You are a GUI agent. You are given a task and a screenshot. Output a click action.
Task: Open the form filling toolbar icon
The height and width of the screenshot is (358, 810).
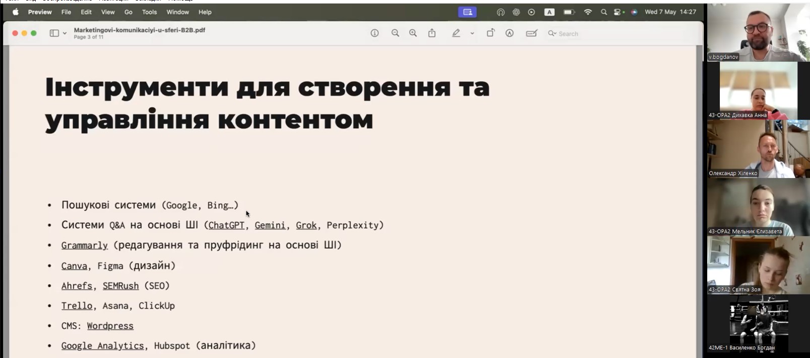531,33
